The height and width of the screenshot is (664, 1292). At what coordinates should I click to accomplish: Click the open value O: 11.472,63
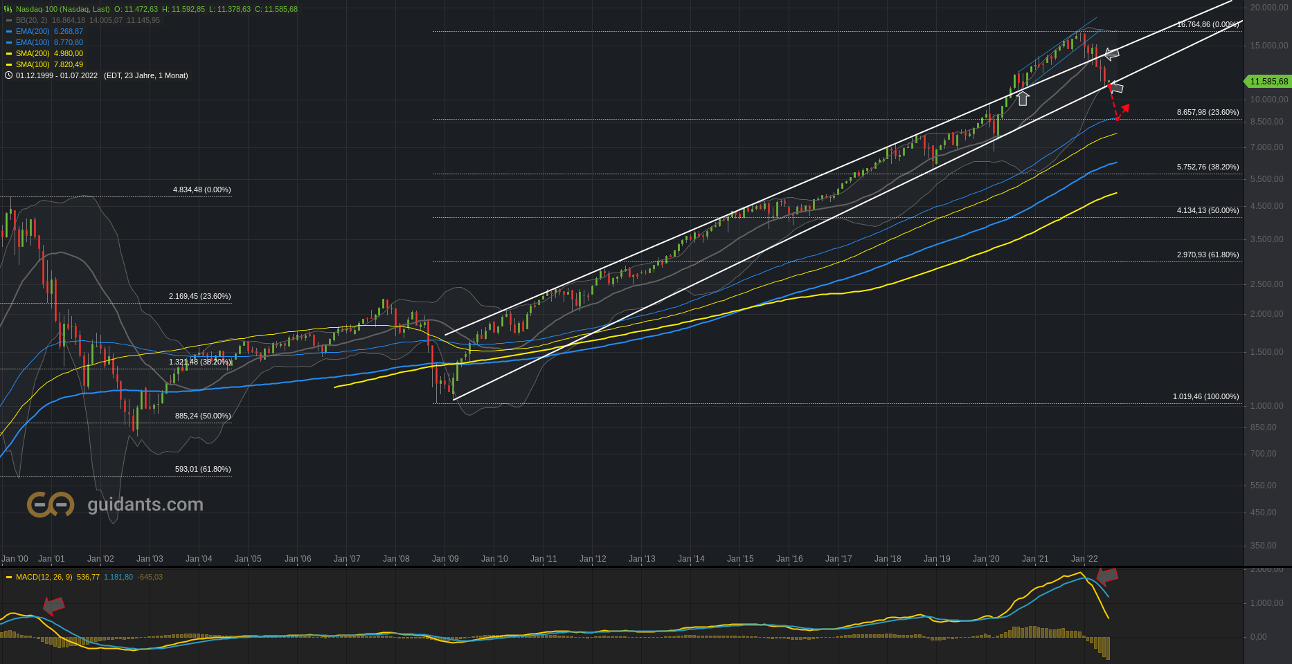[x=136, y=9]
